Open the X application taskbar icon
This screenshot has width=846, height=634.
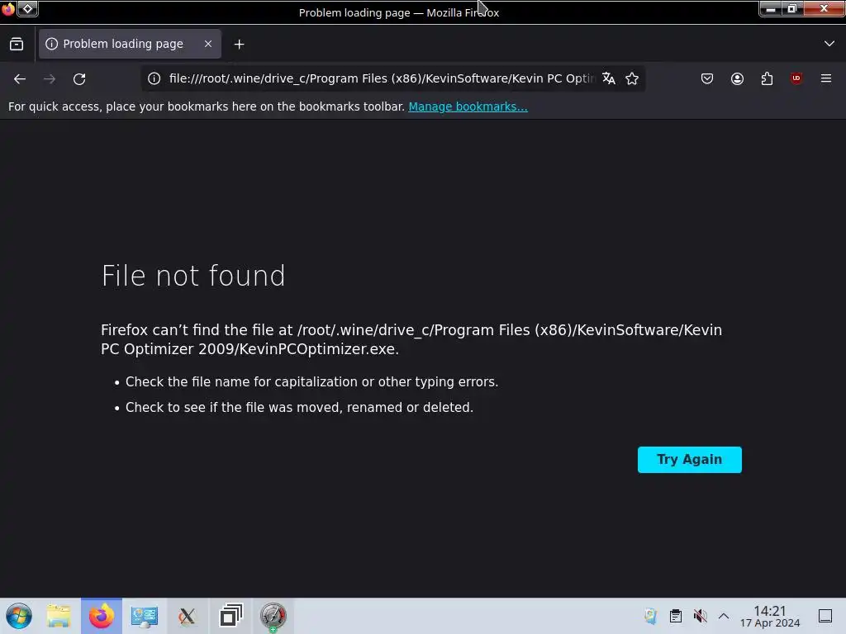coord(187,616)
